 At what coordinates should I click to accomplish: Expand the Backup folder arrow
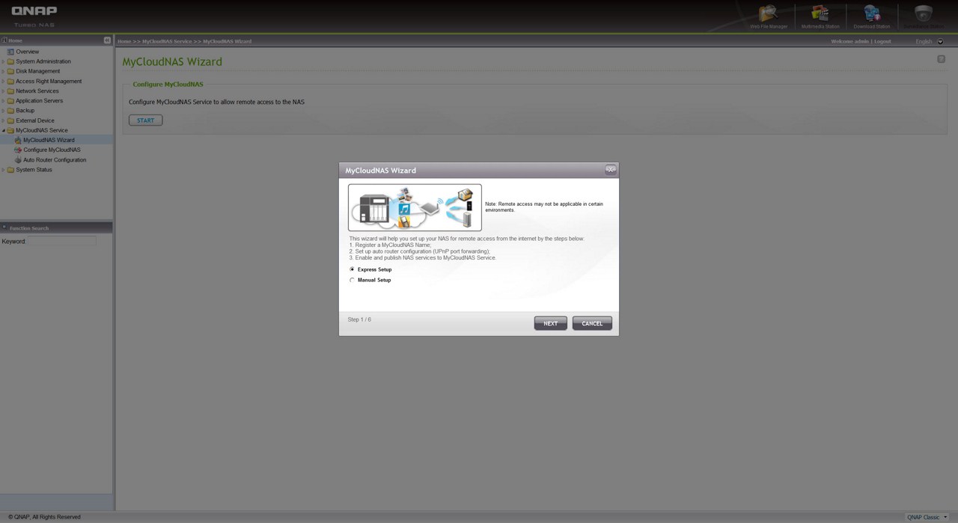[3, 110]
